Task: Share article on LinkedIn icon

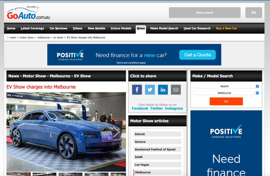Action: 163,90
